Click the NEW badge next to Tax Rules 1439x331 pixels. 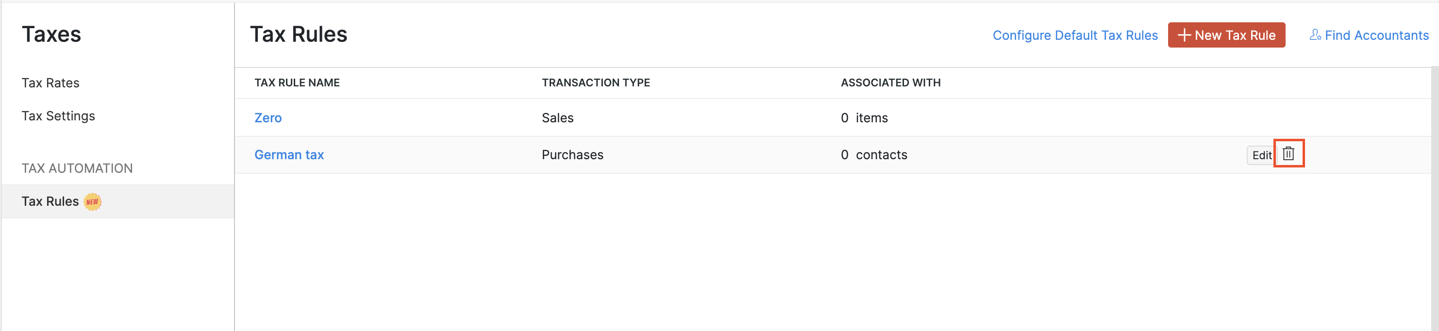coord(92,201)
